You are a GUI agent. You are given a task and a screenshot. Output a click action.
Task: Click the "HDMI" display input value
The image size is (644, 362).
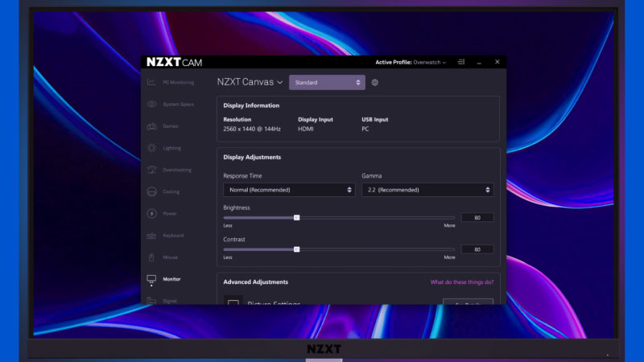point(306,129)
